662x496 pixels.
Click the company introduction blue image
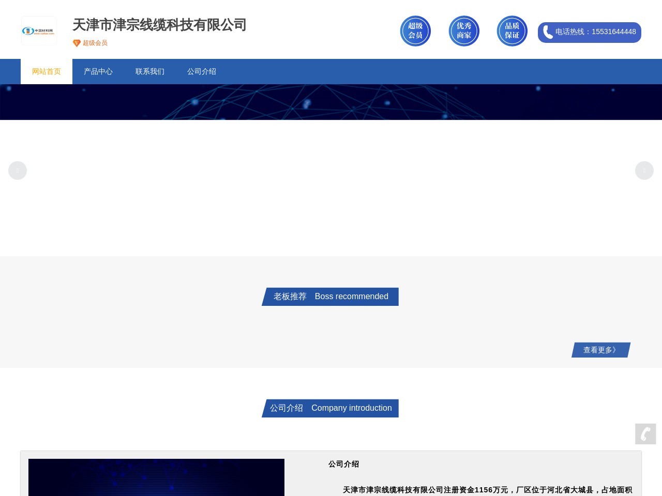(x=156, y=477)
